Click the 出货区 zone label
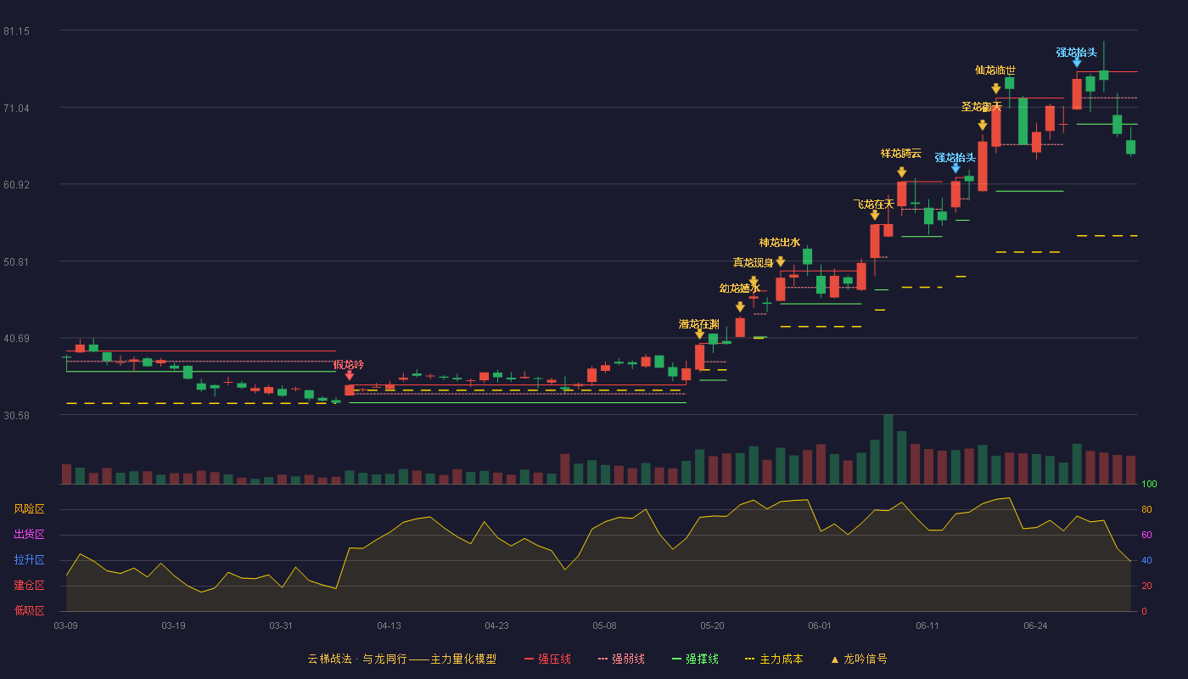Image resolution: width=1188 pixels, height=679 pixels. tap(29, 535)
